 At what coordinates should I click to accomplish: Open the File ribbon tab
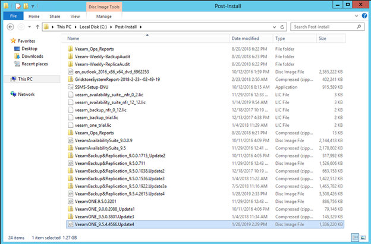click(x=14, y=16)
